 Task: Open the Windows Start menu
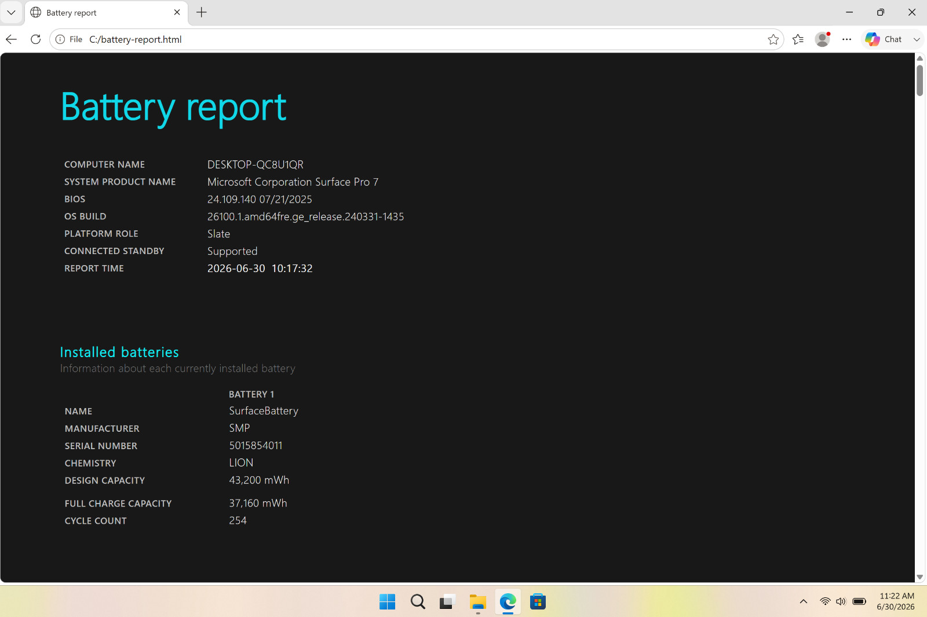(x=387, y=602)
